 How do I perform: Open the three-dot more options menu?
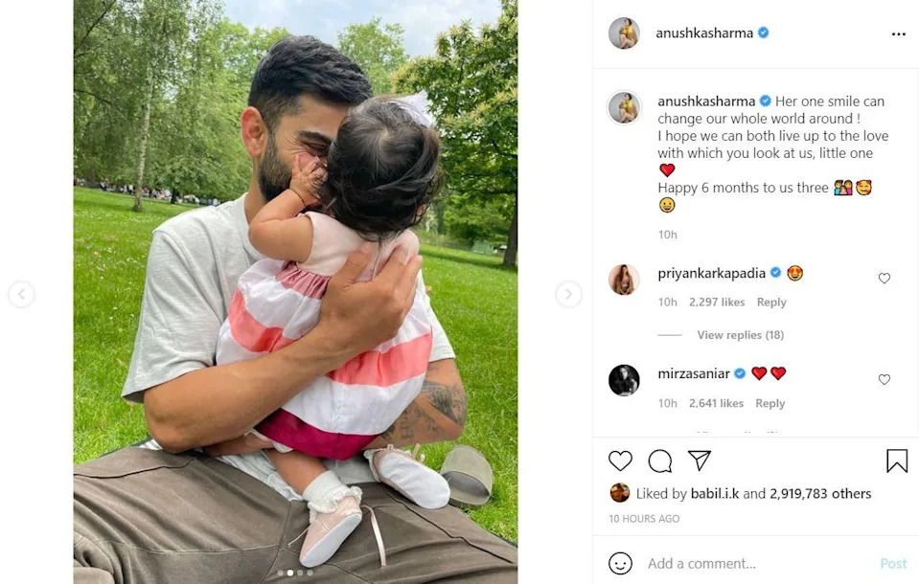coord(899,34)
